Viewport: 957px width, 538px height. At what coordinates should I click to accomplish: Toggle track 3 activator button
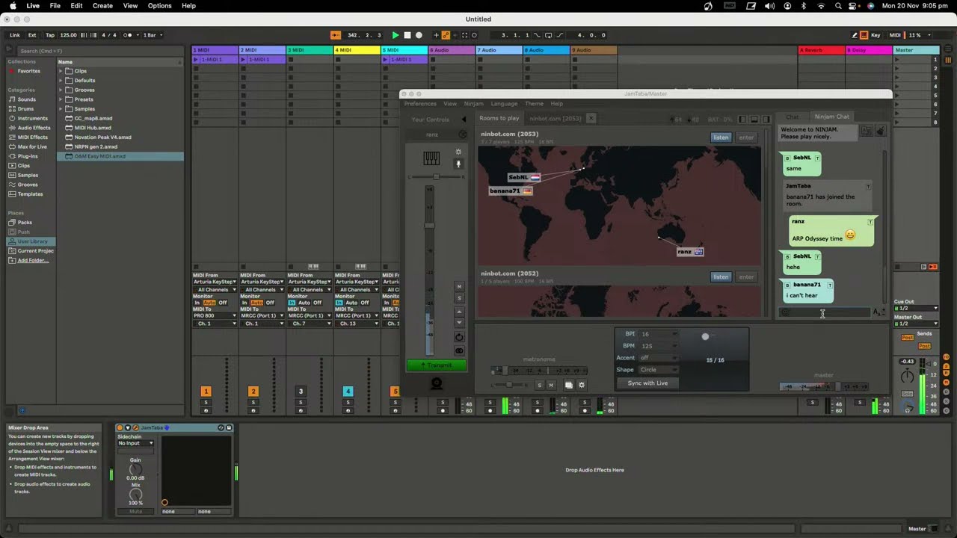click(x=301, y=391)
